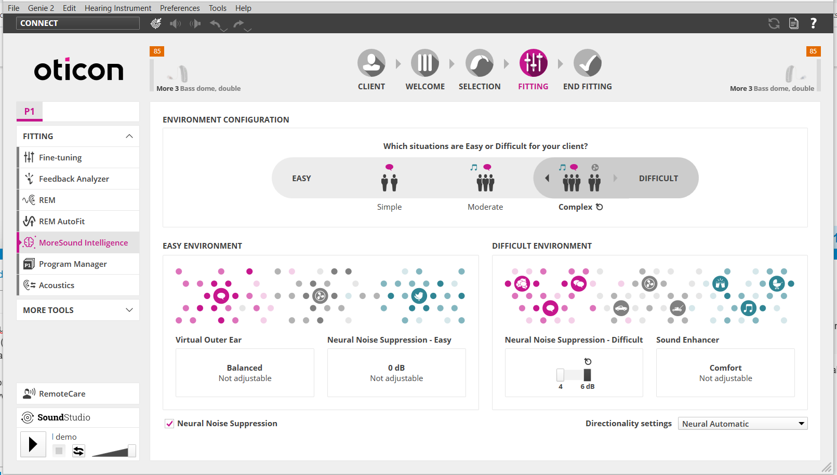Viewport: 837px width, 475px height.
Task: Open the Edit menu
Action: tap(69, 8)
